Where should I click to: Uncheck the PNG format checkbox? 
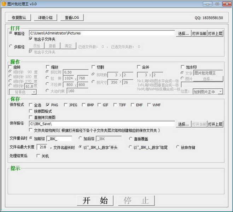point(47,105)
